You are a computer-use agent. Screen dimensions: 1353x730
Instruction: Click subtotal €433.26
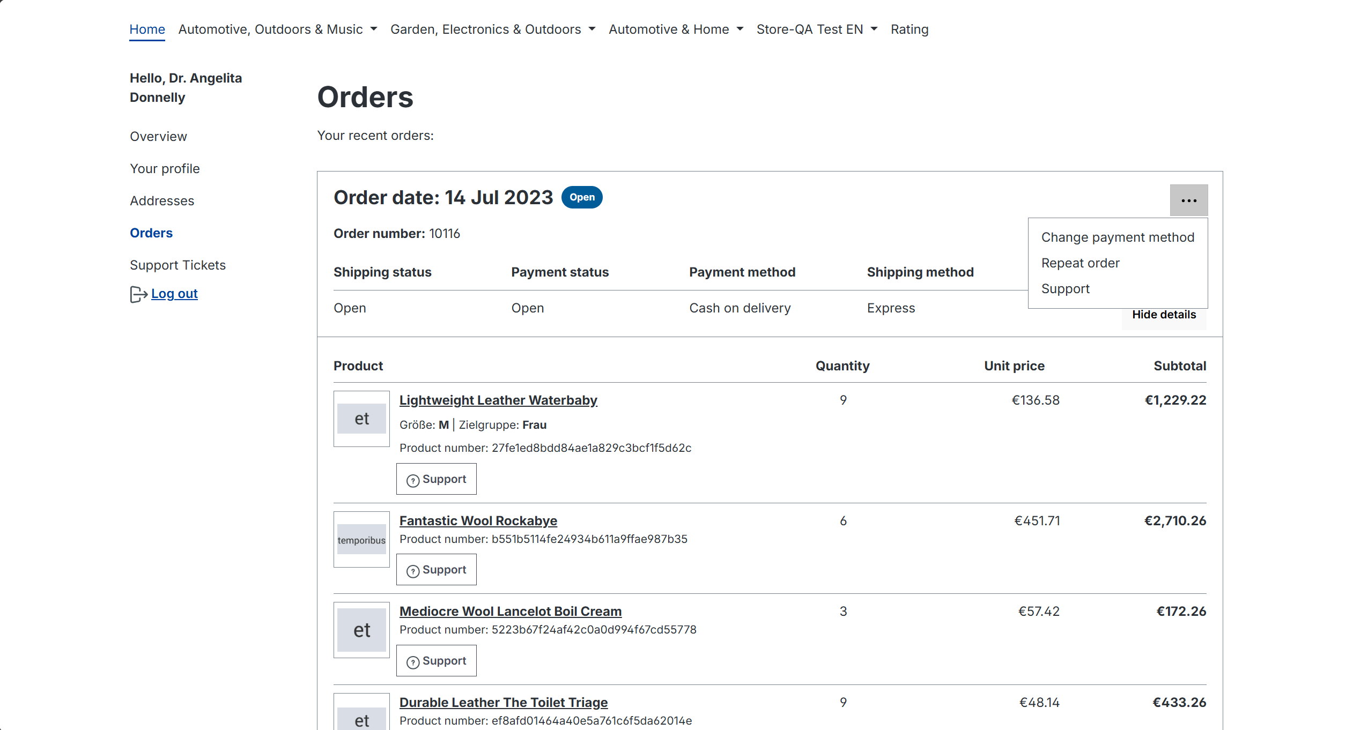pos(1180,703)
